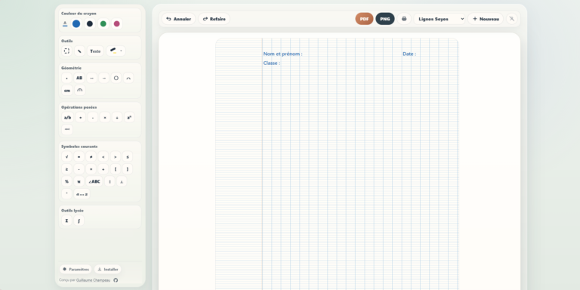Insert an a/b fraction operation

pyautogui.click(x=67, y=117)
